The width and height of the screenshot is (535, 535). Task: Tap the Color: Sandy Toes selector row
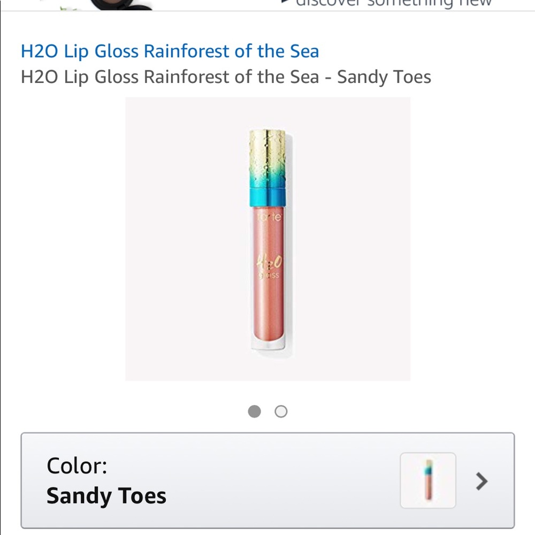267,481
